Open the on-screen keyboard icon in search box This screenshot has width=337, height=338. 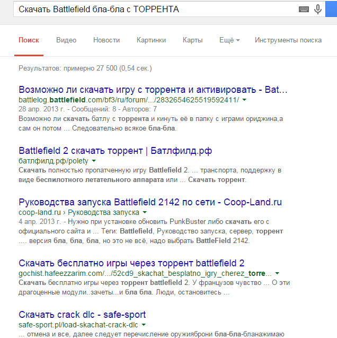pos(304,9)
